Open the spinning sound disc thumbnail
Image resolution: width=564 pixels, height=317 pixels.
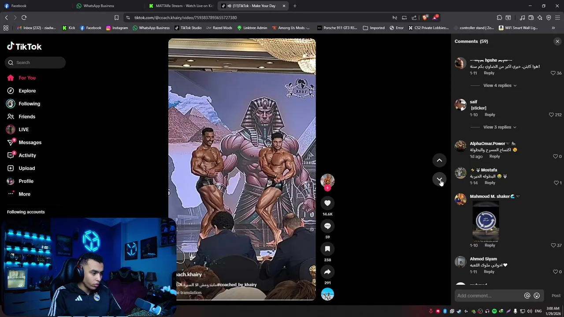pyautogui.click(x=327, y=294)
